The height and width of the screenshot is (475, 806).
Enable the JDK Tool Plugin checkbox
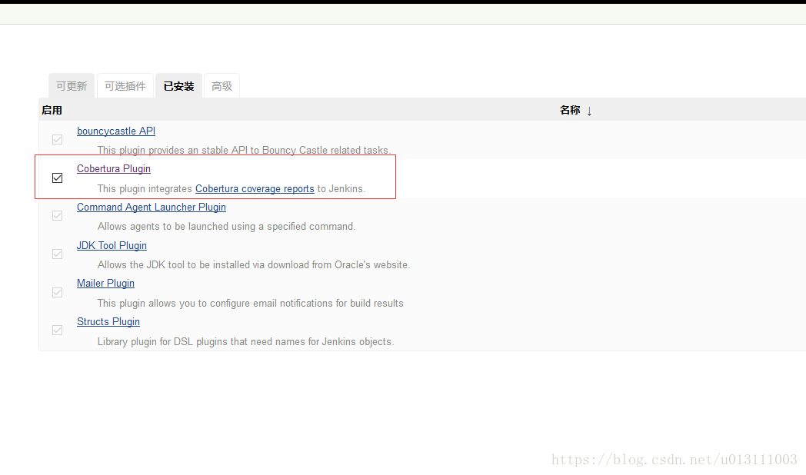click(57, 254)
